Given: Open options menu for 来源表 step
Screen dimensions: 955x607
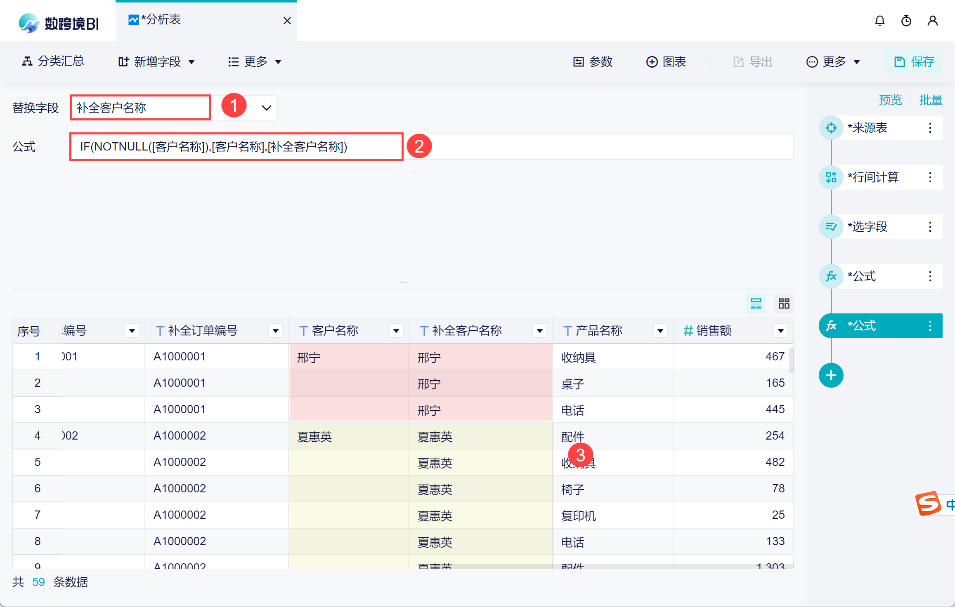Looking at the screenshot, I should tap(930, 128).
